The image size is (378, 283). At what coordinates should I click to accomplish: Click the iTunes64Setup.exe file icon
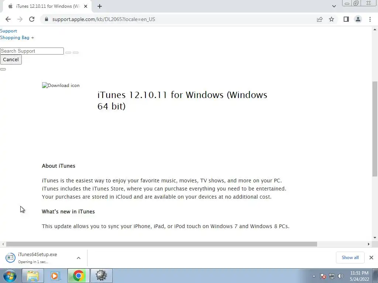(x=10, y=258)
